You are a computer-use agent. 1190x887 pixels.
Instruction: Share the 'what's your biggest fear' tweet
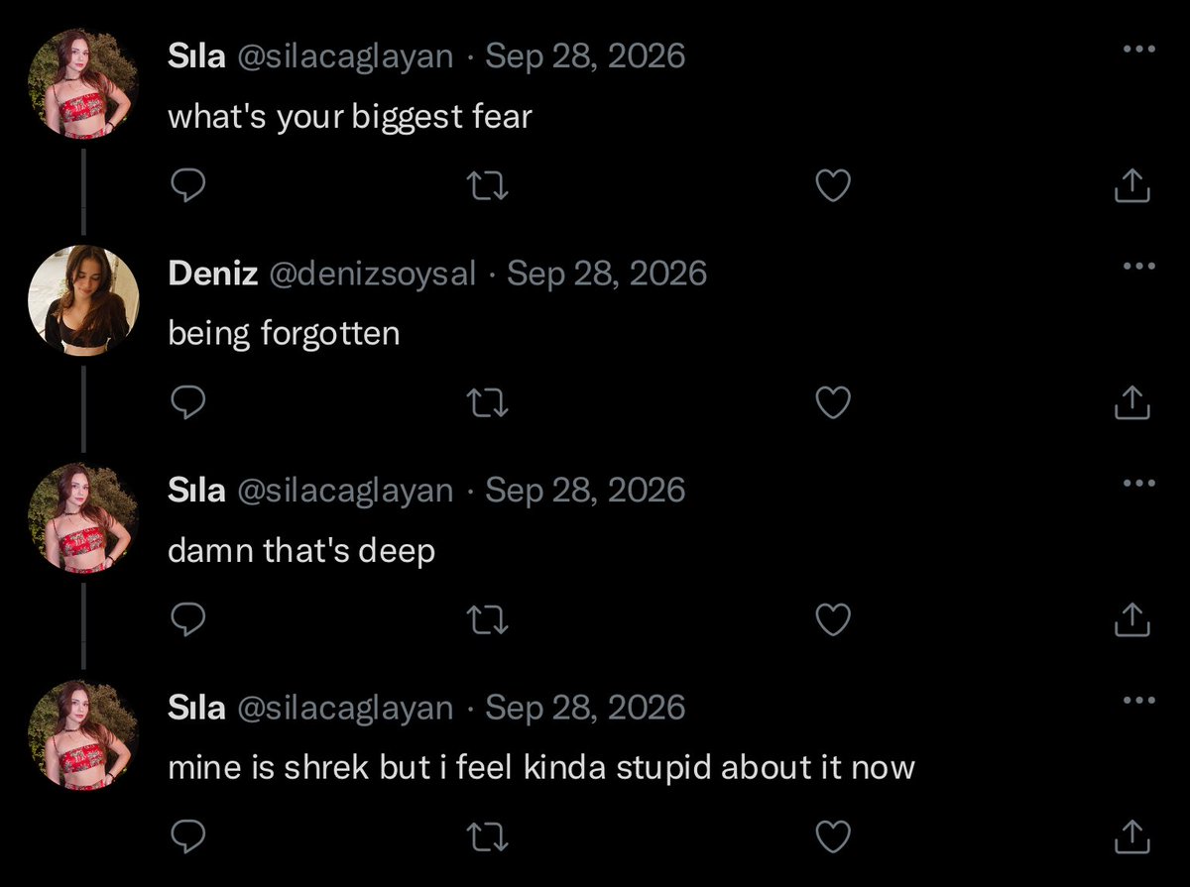[x=1131, y=184]
